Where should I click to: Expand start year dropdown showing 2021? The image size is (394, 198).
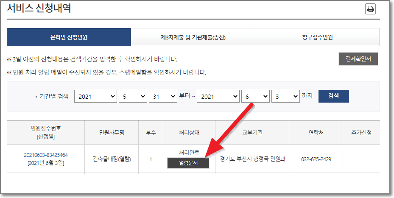(x=96, y=96)
